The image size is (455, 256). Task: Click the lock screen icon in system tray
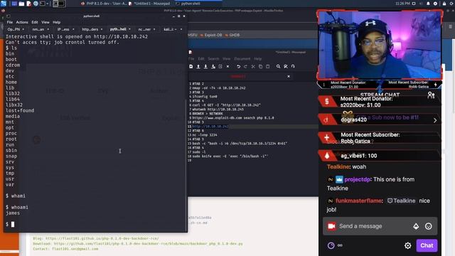444,4
